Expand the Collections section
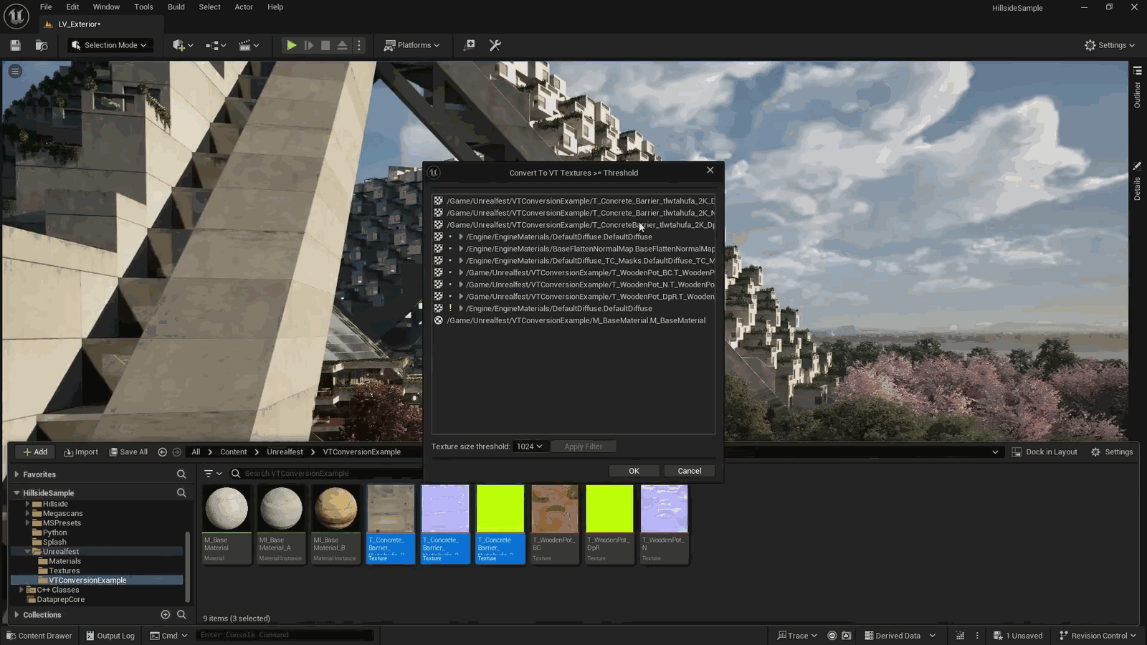The height and width of the screenshot is (645, 1147). pos(16,615)
